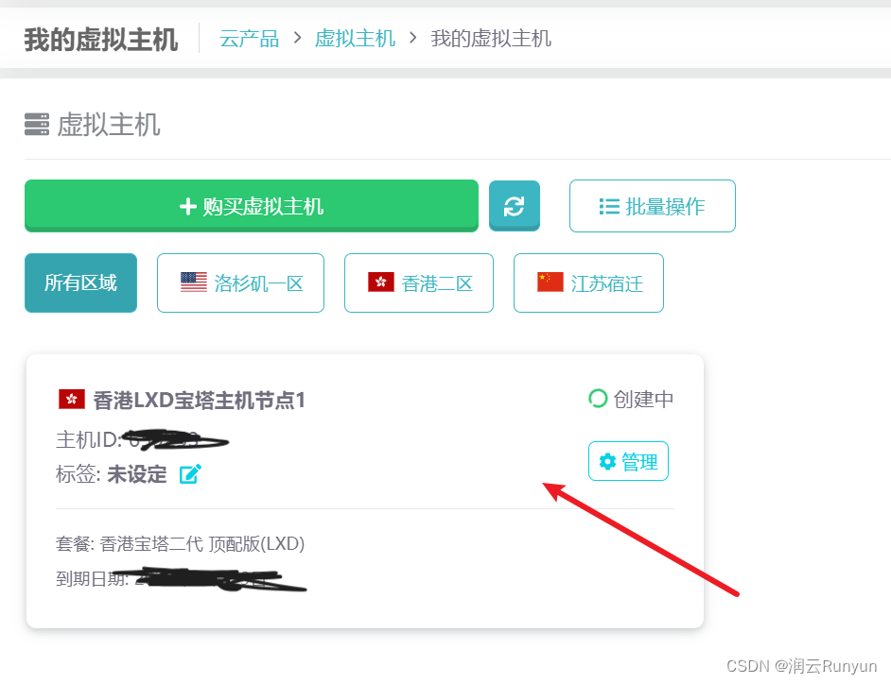The height and width of the screenshot is (684, 891).
Task: Filter by 洛杉矶一区 region
Action: (x=240, y=282)
